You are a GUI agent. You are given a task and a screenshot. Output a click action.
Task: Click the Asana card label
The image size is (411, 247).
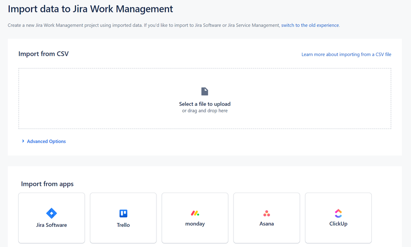click(266, 224)
